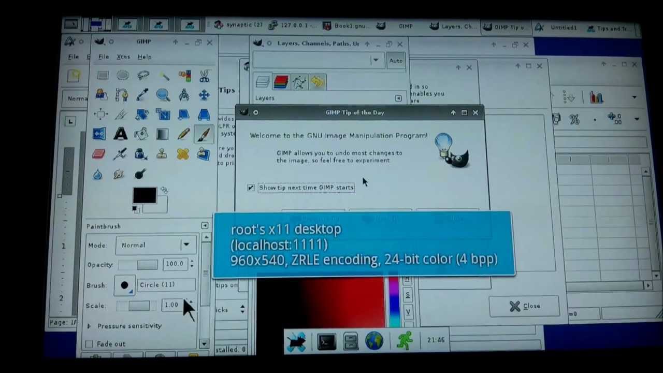
Task: Select the Paths tool
Action: (122, 95)
